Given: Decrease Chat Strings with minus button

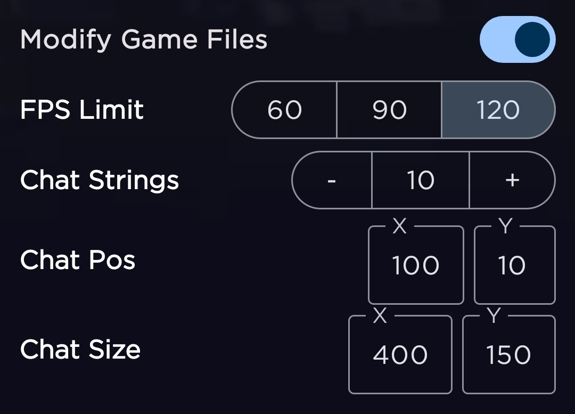Looking at the screenshot, I should (332, 181).
